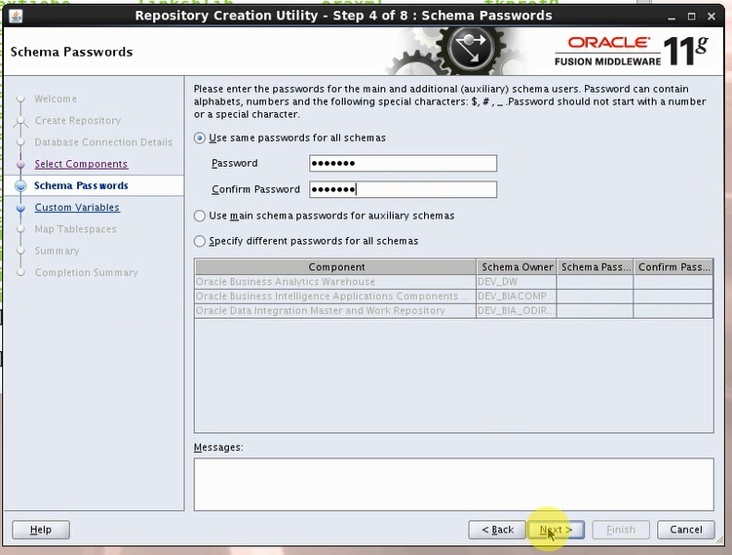
Task: Select the Oracle Business Analytics Warehouse row
Action: 454,282
